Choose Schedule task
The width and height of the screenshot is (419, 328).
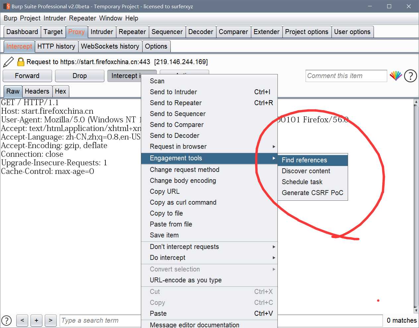(313, 182)
